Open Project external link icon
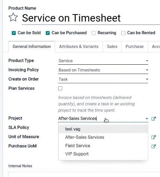 (154, 119)
